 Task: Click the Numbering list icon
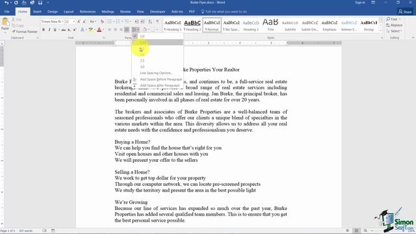[118, 21]
